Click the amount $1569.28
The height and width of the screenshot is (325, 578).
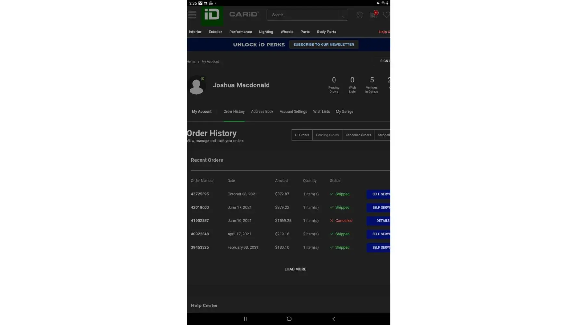(283, 221)
